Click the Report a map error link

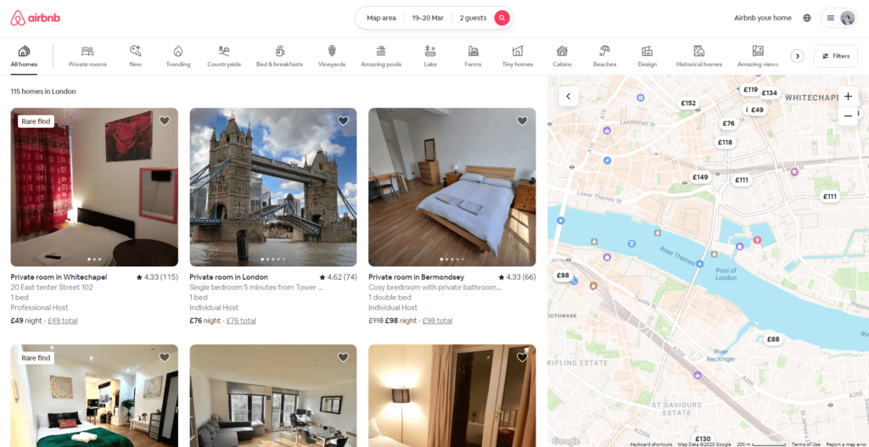click(x=847, y=444)
